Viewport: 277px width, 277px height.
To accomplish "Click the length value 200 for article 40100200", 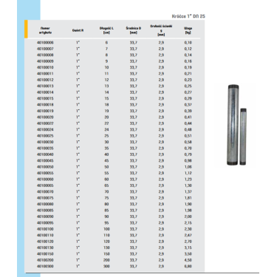I will pyautogui.click(x=106, y=260).
